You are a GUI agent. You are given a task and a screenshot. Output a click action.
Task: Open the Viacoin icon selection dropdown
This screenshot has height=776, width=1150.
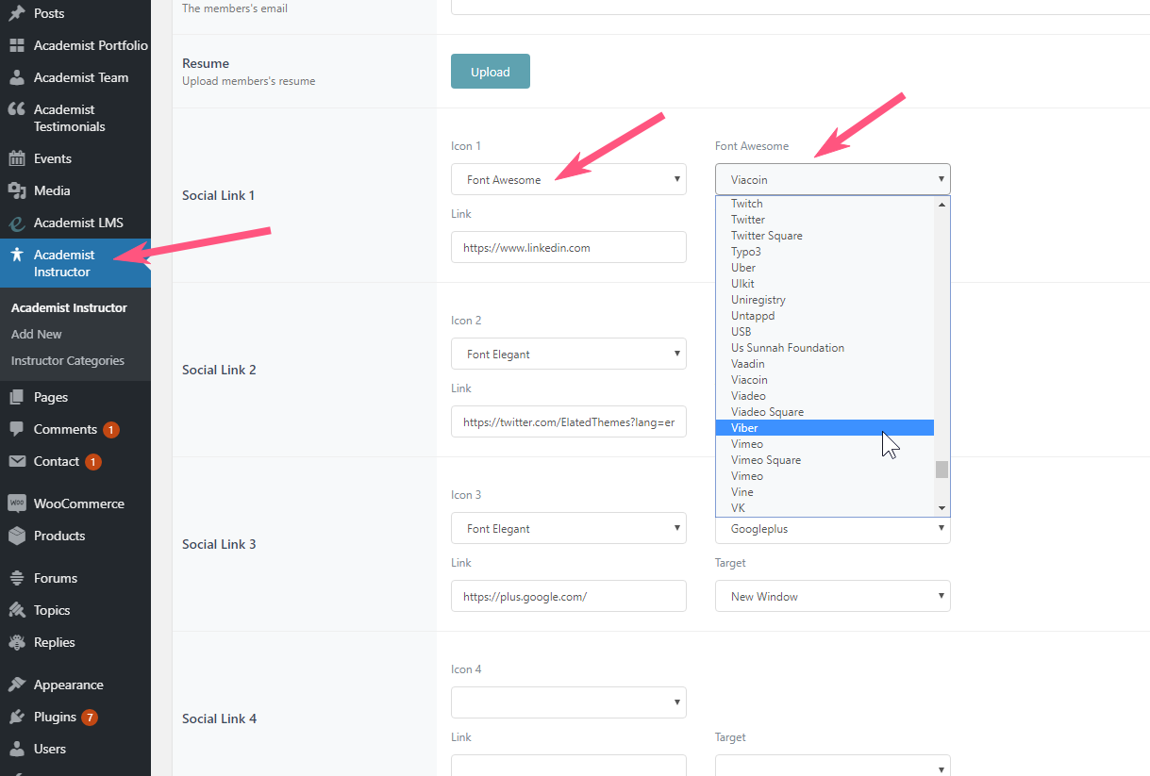tap(833, 179)
